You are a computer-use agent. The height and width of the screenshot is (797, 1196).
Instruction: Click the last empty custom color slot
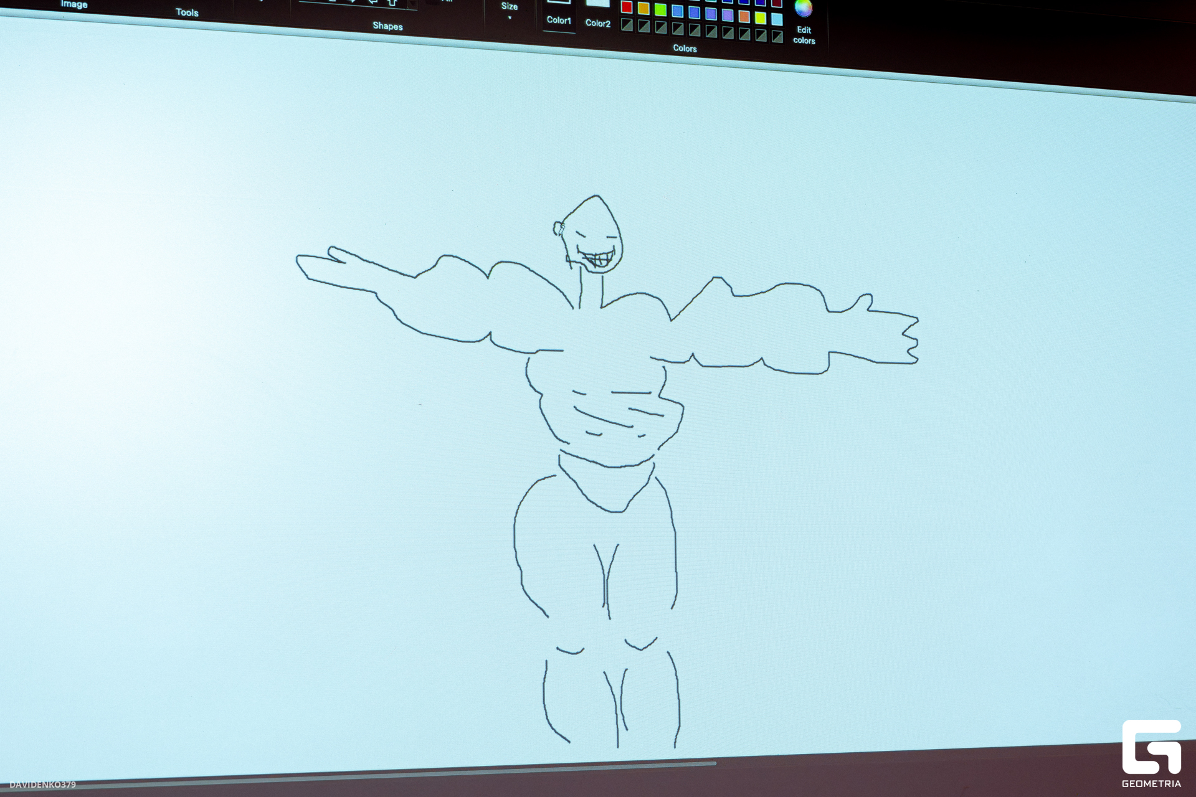pyautogui.click(x=777, y=37)
